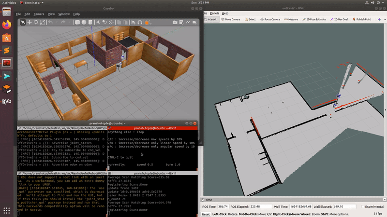Select the Publish Point tool in RViz
This screenshot has width=387, height=217.
[361, 19]
